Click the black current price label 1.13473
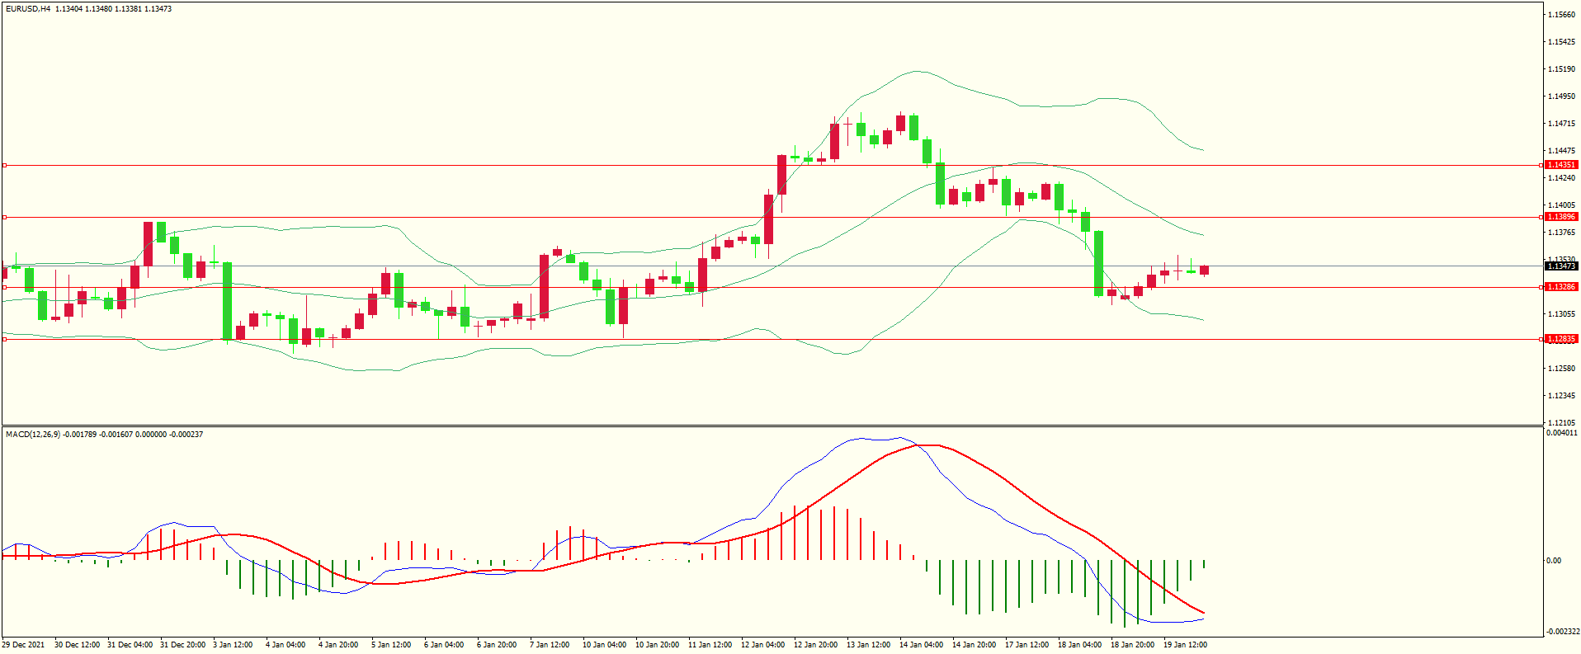This screenshot has width=1581, height=654. 1561,266
